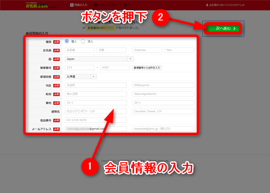Viewport: 270px width, 193px height.
Task: Click the Onamae romaji surname field
Action: [147, 50]
